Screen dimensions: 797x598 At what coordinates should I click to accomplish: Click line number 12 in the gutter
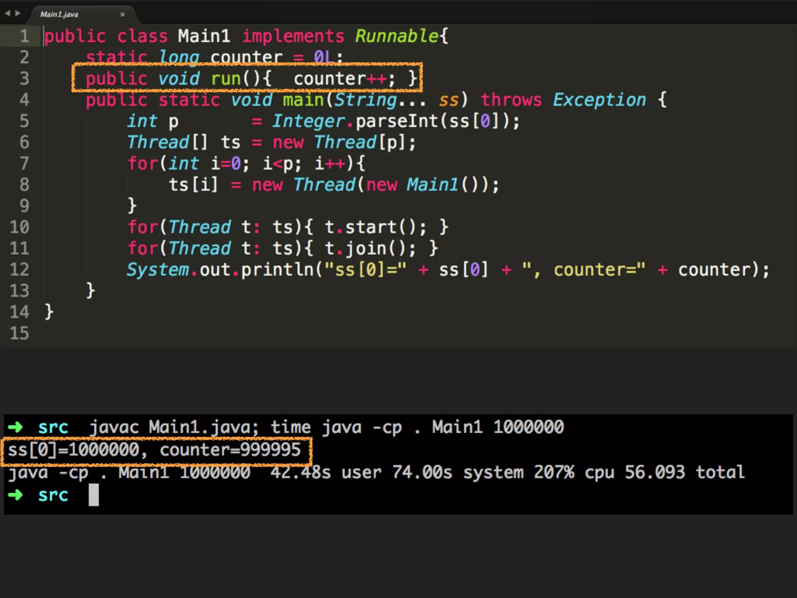(19, 269)
